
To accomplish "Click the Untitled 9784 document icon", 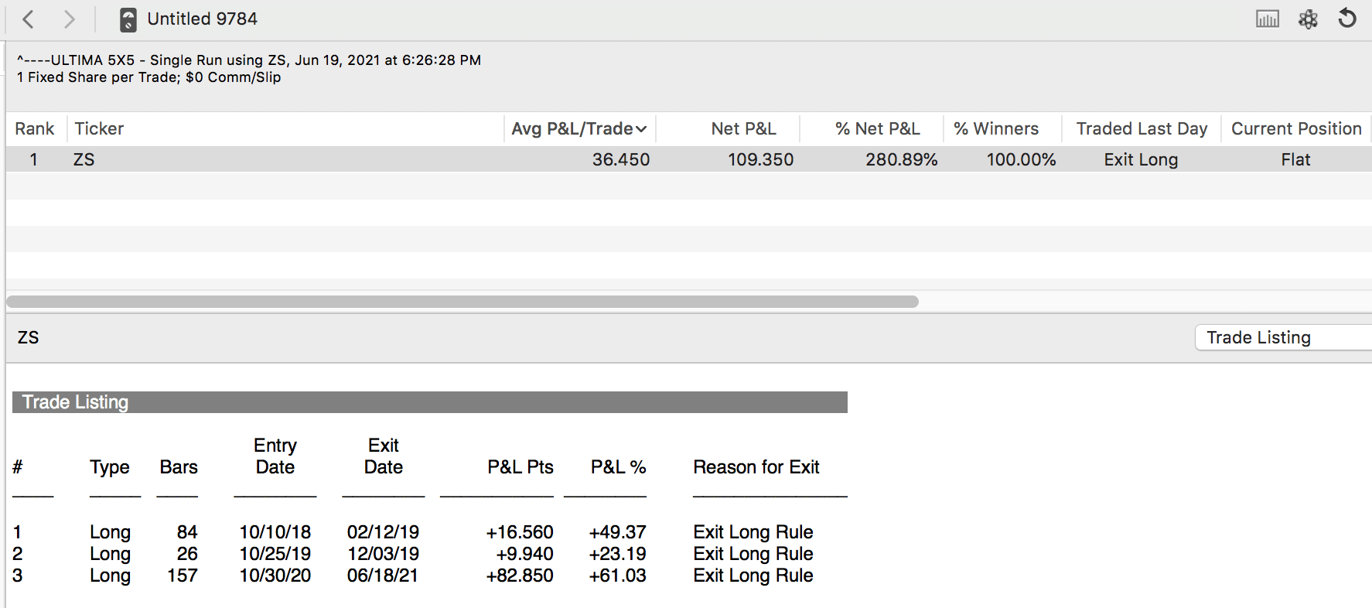I will 128,19.
